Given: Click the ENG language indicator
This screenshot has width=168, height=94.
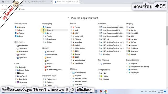Looking at the screenshot, I should click(x=146, y=91).
